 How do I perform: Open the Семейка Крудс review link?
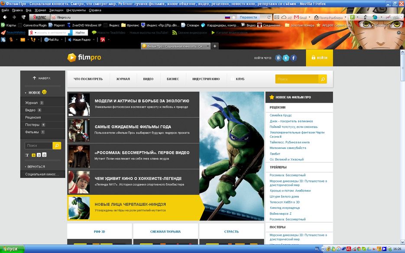pyautogui.click(x=281, y=115)
